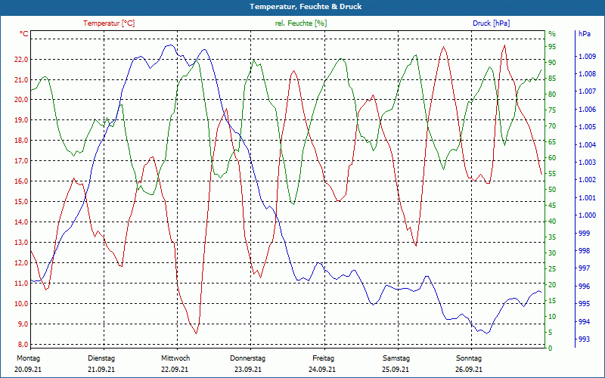Click the date '20.09.21'
605x378 pixels.
tap(28, 370)
